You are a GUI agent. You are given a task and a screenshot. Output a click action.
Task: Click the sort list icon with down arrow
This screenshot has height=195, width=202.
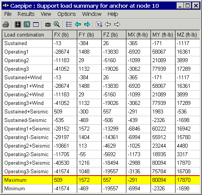99,24
